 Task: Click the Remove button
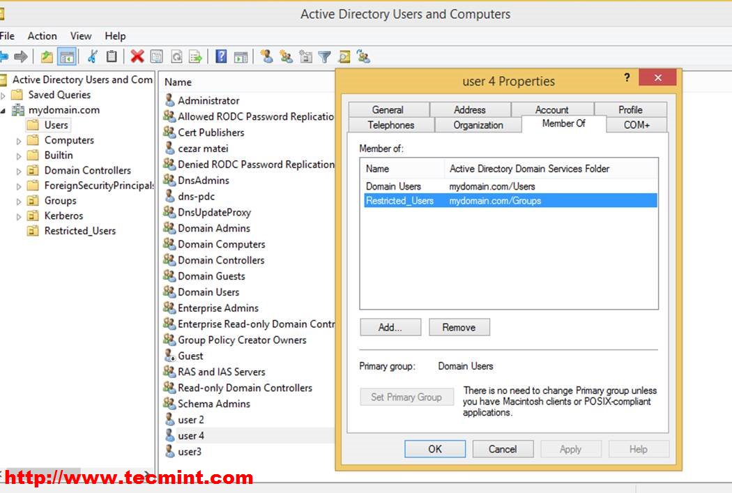coord(459,327)
